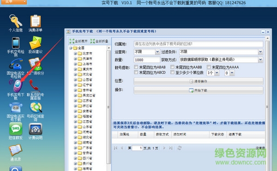Viewport: 277px width, 171px height.
Task: Open the 个人信息 keys icon
Action: click(16, 21)
